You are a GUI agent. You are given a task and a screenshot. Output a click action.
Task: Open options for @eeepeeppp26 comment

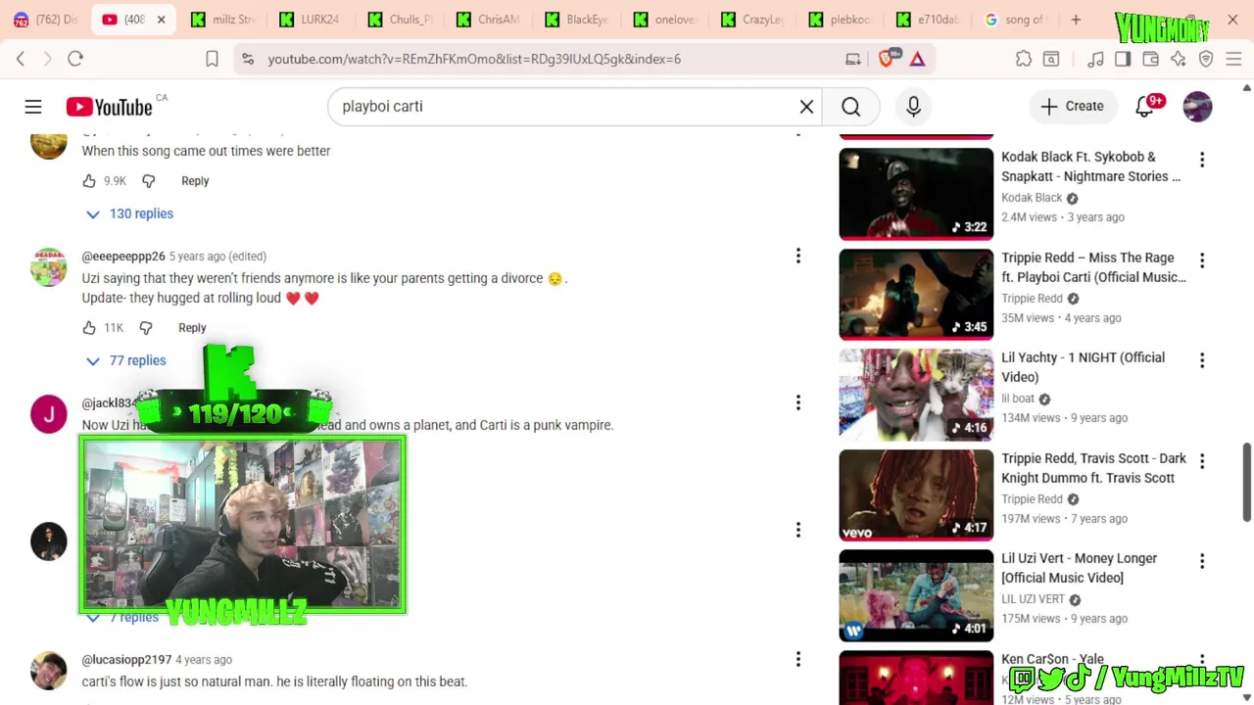[x=798, y=257]
